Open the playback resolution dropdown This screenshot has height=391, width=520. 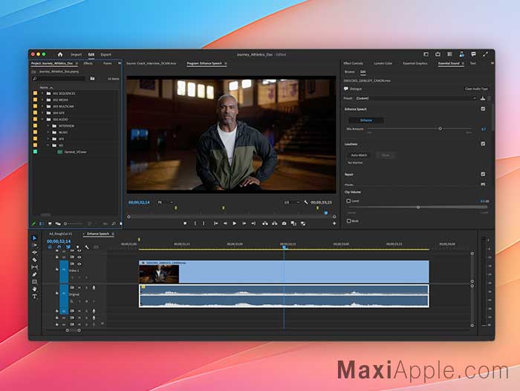pos(291,202)
